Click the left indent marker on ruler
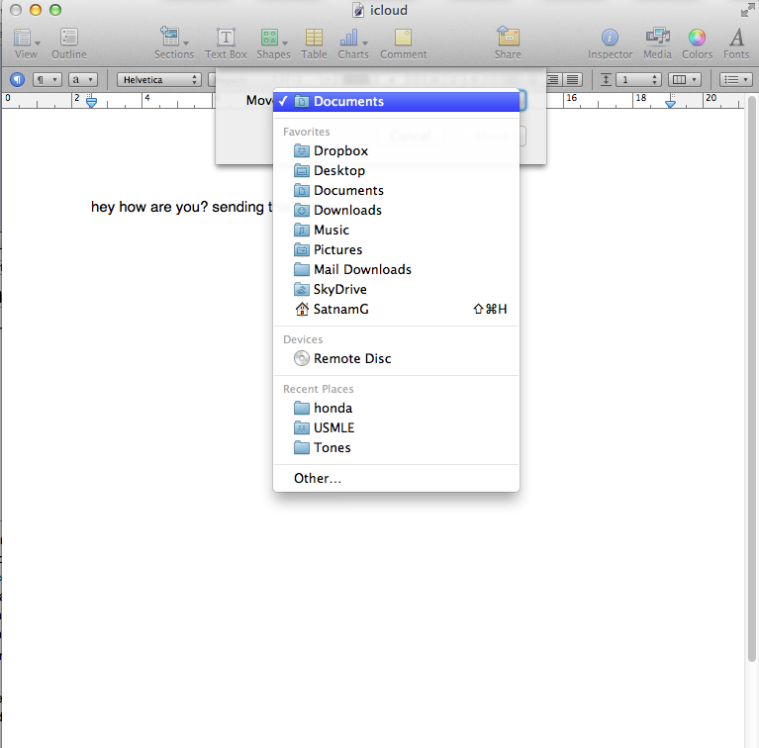Screen dimensions: 759x748 (91, 101)
